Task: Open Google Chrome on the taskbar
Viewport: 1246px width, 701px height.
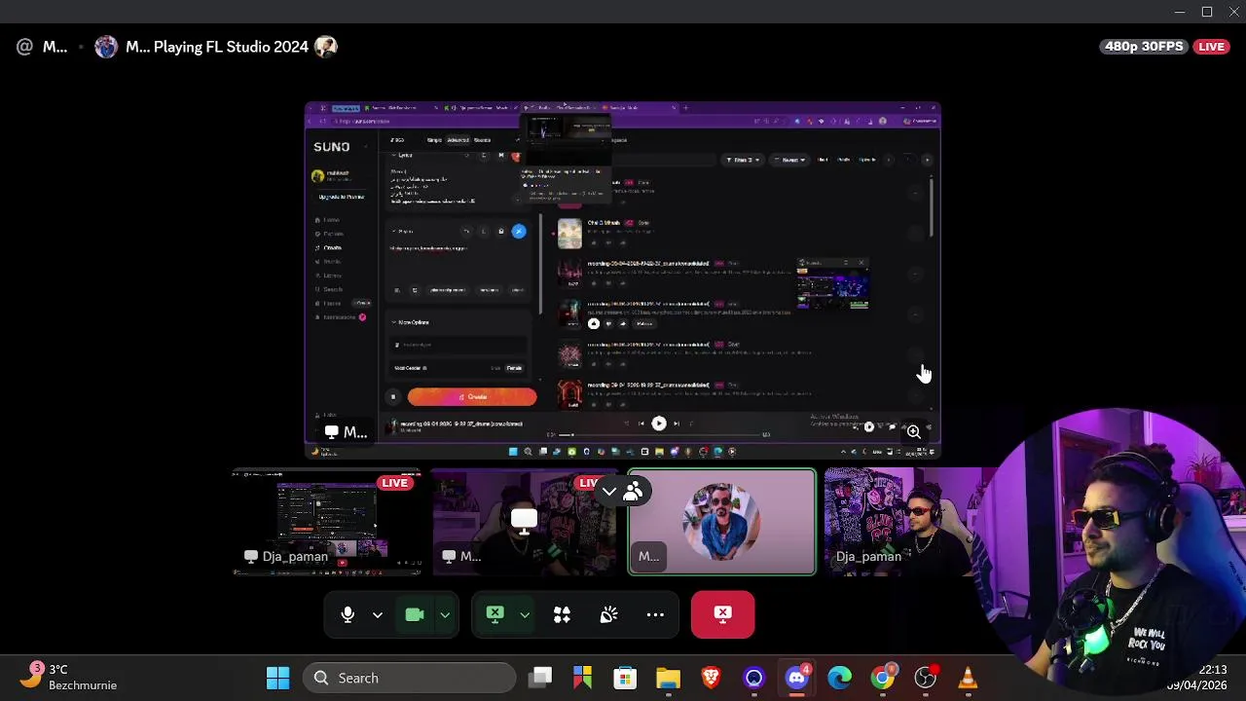Action: 882,678
